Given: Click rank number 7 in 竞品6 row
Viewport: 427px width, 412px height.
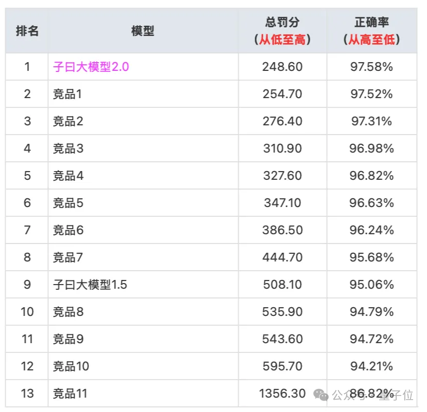Looking at the screenshot, I should click(x=27, y=230).
